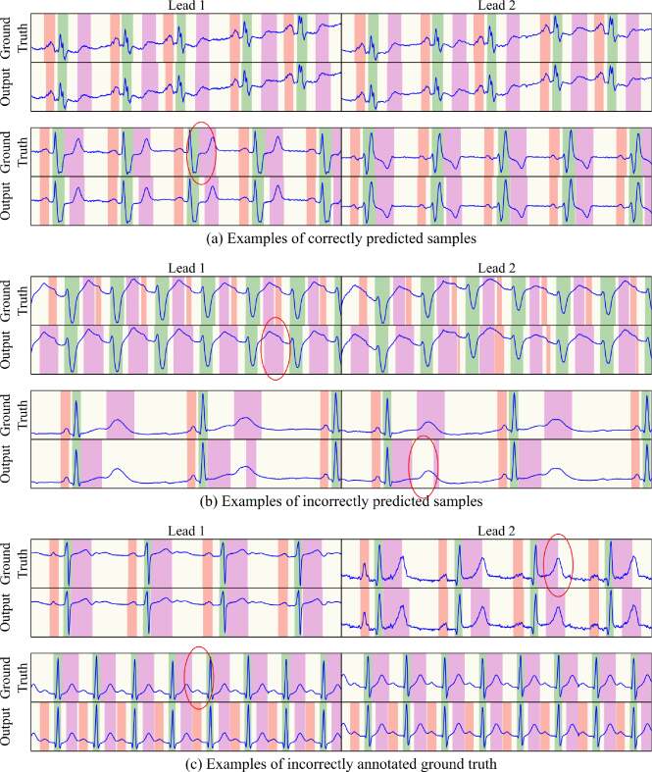Image resolution: width=652 pixels, height=772 pixels.
Task: Click the topmost Ground Truth axis label
Action: [14, 36]
